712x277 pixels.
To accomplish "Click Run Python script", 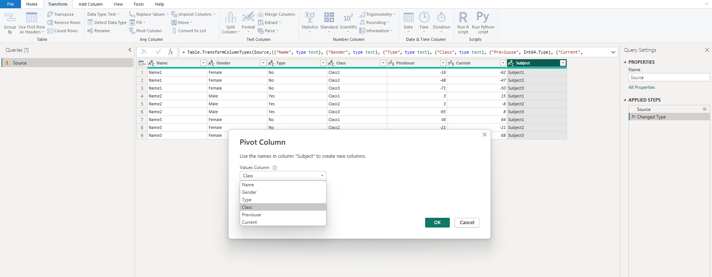I will coord(483,22).
